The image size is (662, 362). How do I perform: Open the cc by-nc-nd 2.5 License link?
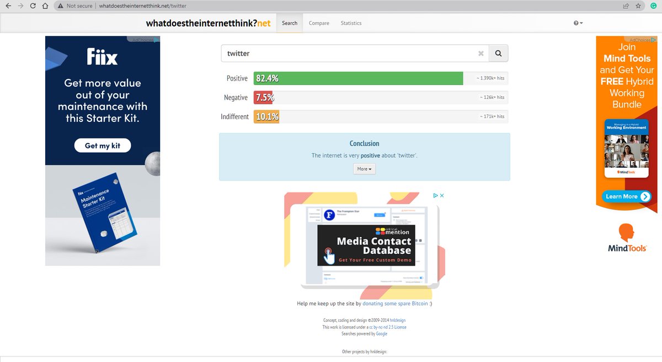click(x=387, y=327)
